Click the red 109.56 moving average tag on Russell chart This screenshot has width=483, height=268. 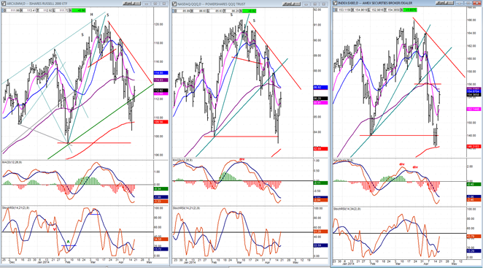[161, 122]
